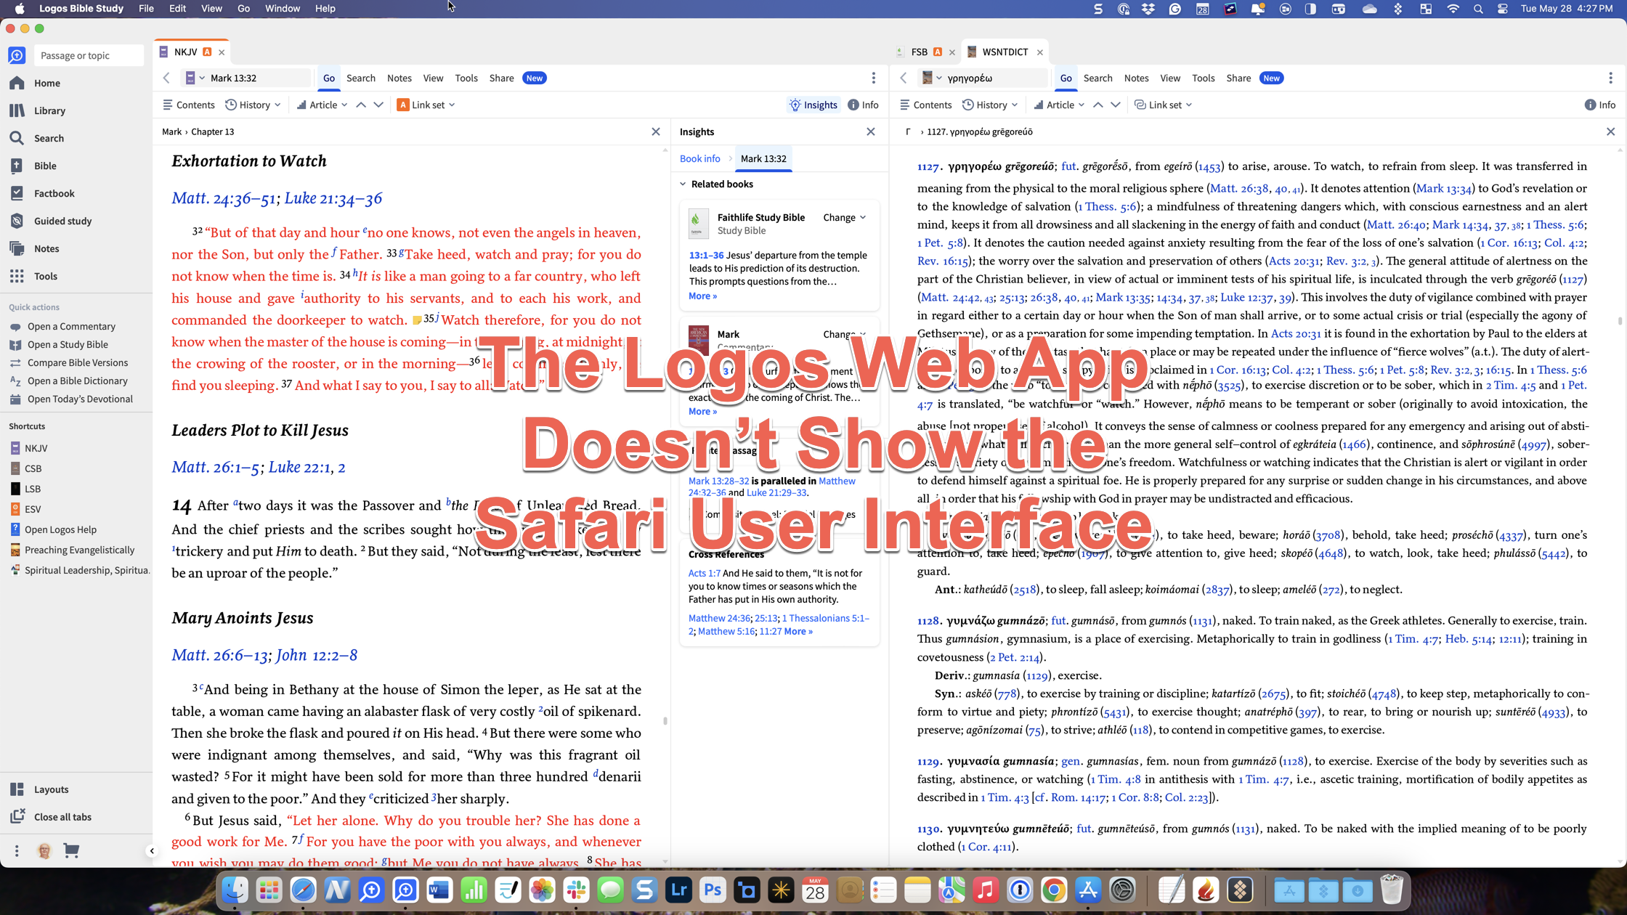1627x915 pixels.
Task: Collapse the Related books section
Action: point(683,184)
